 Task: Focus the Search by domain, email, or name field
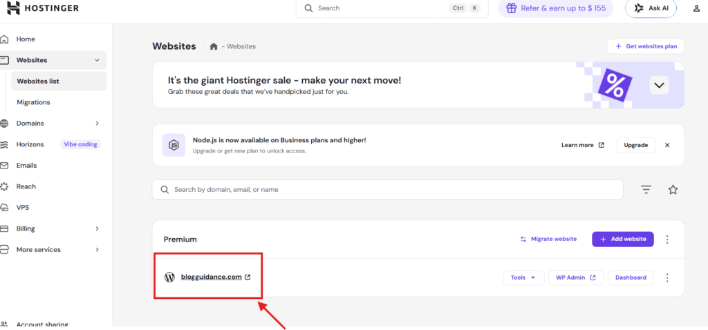(387, 190)
